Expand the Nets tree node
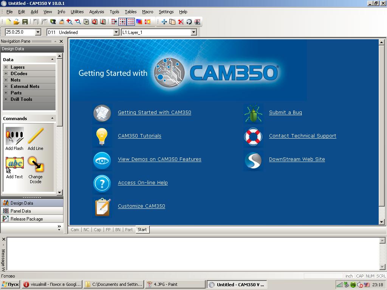Viewport: 387px width, 290px height. pyautogui.click(x=6, y=80)
